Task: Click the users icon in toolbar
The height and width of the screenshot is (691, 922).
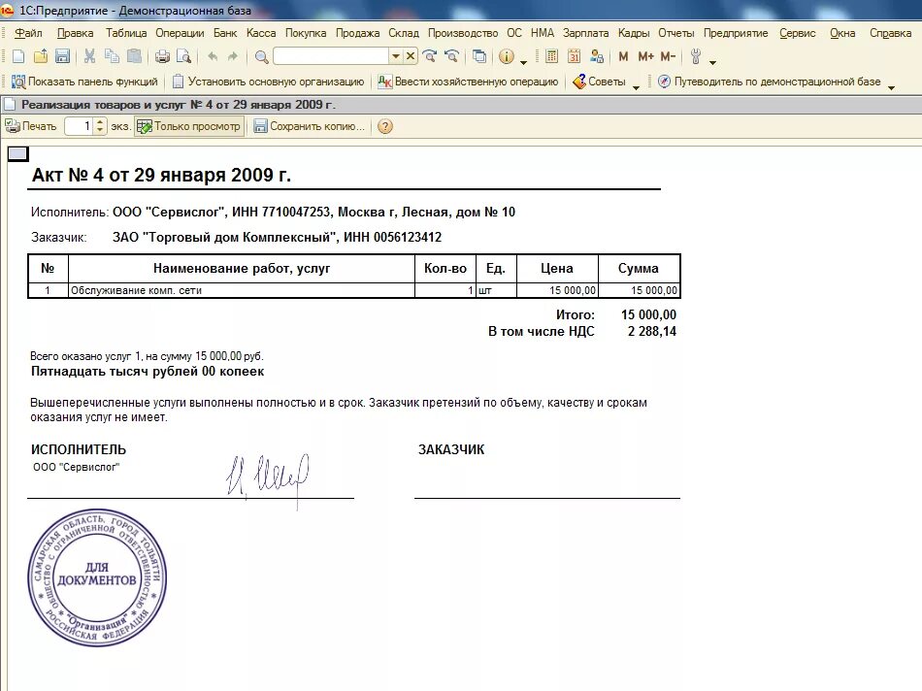Action: pos(597,56)
